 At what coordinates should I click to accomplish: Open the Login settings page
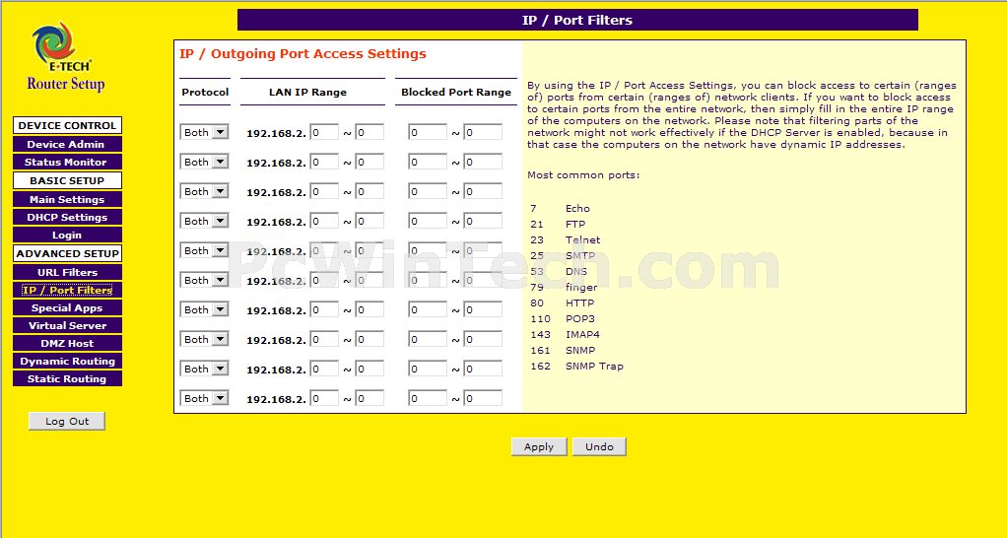point(67,235)
